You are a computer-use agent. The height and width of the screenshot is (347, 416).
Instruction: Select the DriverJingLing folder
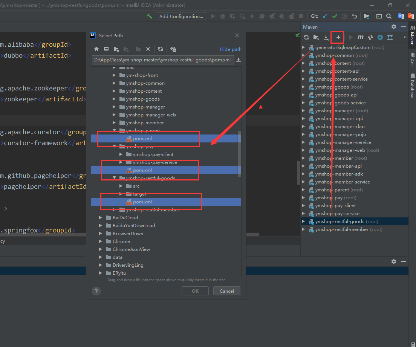coord(128,265)
